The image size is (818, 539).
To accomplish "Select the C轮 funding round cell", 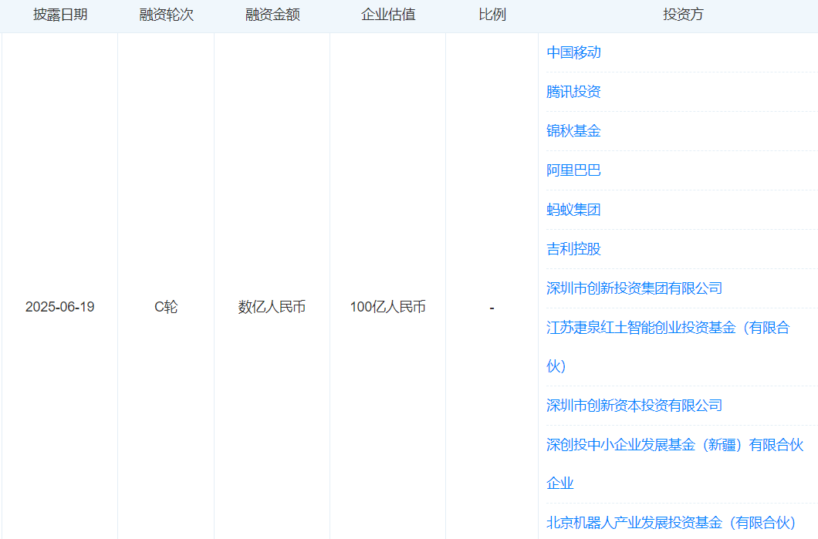I will coord(165,306).
